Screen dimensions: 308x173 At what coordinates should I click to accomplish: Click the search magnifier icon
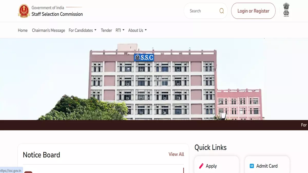(x=222, y=11)
